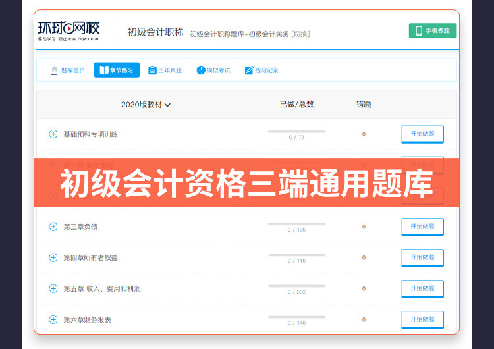
Task: Click progress bar for 第三章负债
Action: 296,224
